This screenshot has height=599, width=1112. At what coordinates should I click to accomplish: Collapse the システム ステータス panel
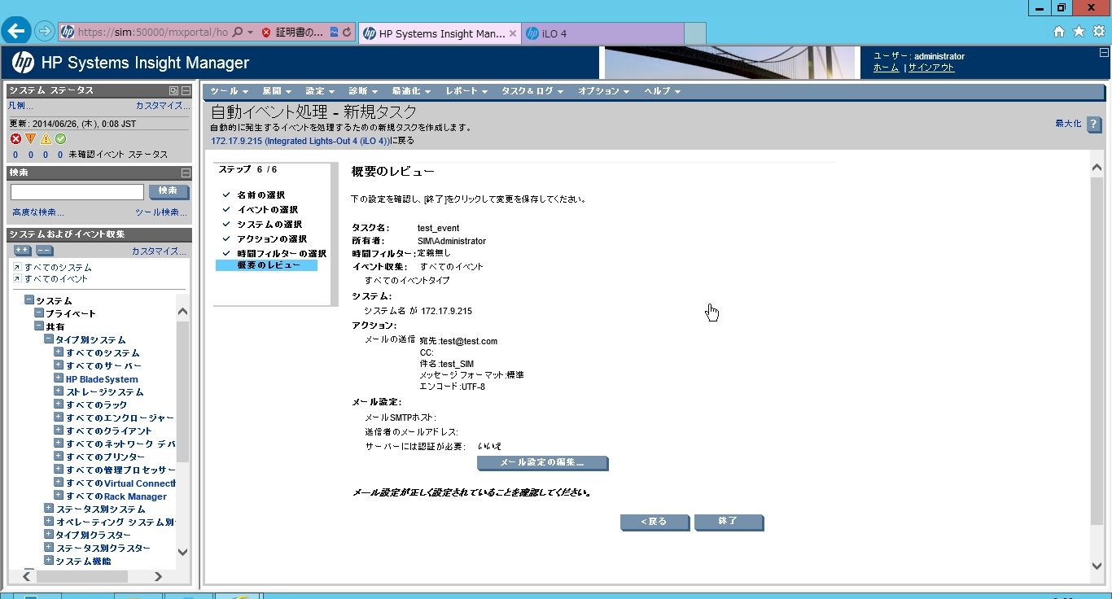click(x=186, y=90)
